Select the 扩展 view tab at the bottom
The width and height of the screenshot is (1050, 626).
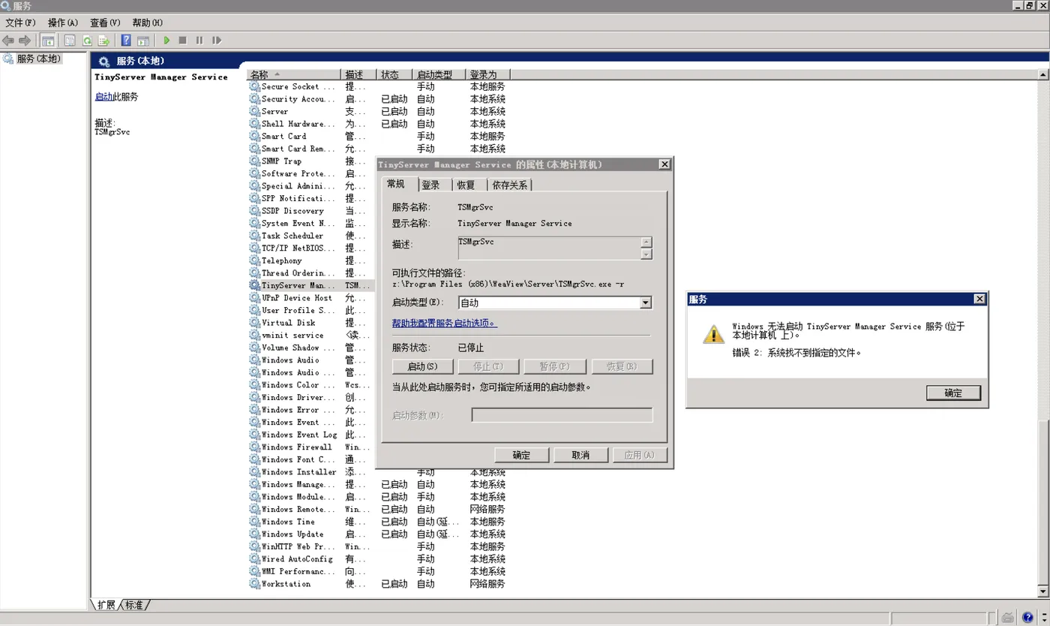coord(106,605)
